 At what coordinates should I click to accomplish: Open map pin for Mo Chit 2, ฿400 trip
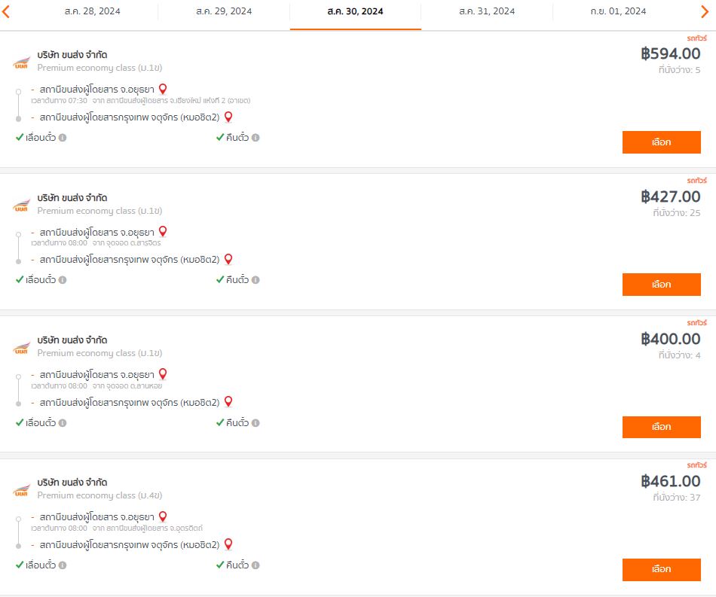pos(228,402)
